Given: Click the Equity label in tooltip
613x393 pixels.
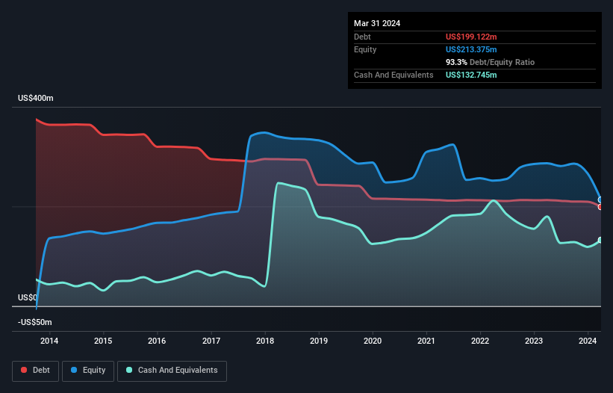Looking at the screenshot, I should (x=365, y=49).
